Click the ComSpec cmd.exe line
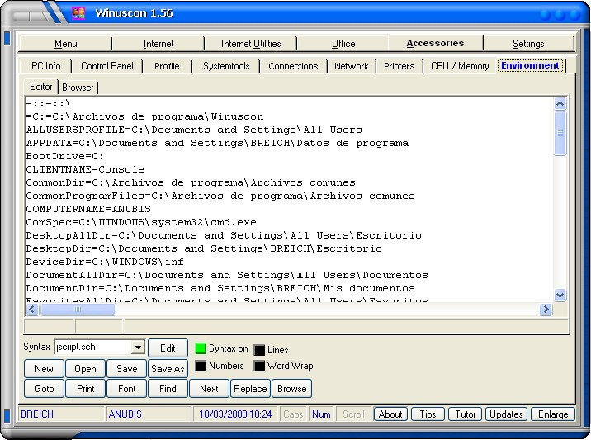This screenshot has width=591, height=440. pyautogui.click(x=141, y=222)
